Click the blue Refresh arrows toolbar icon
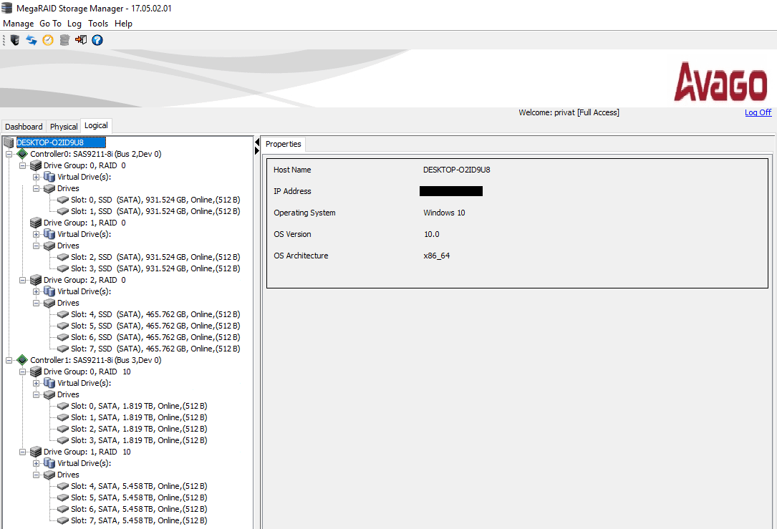This screenshot has height=529, width=777. (32, 40)
